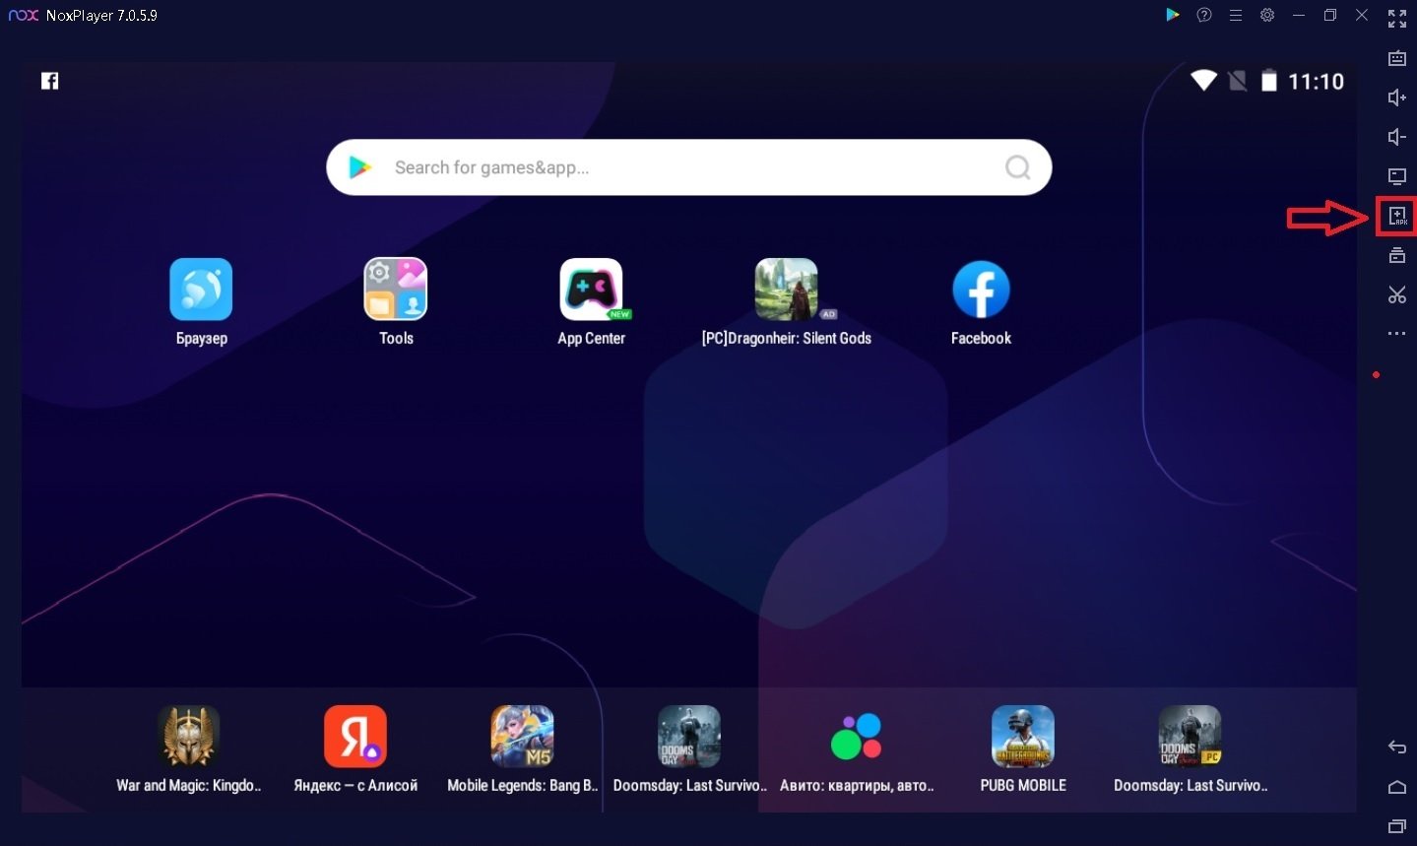Toggle fullscreen mode for the emulator
This screenshot has width=1417, height=846.
click(x=1396, y=18)
